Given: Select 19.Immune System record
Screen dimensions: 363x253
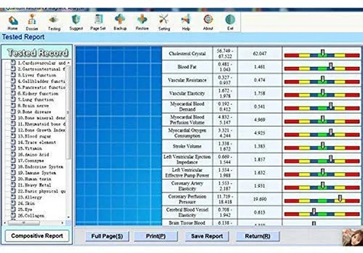Looking at the screenshot, I should pyautogui.click(x=37, y=173).
